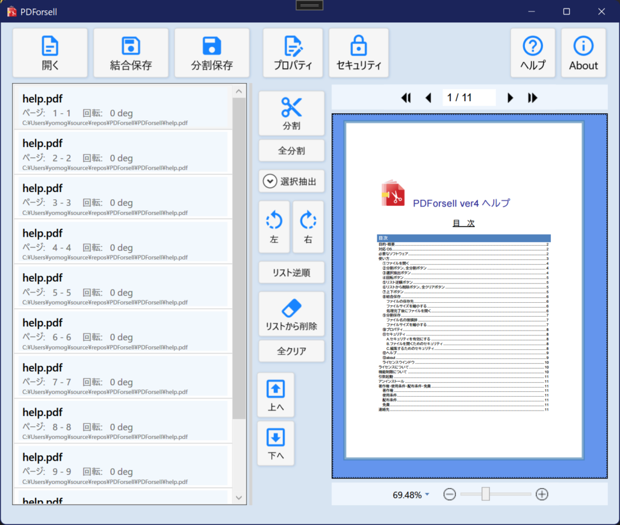
Task: Select the help.pdf page 1 - 1 item
Action: pos(123,107)
